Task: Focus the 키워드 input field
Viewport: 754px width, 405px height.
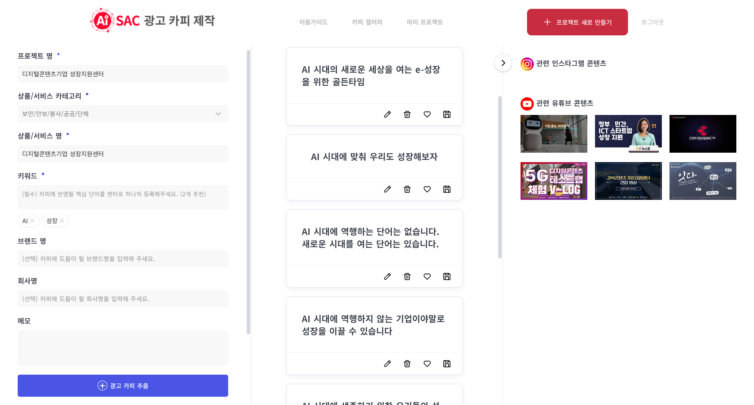Action: [123, 197]
